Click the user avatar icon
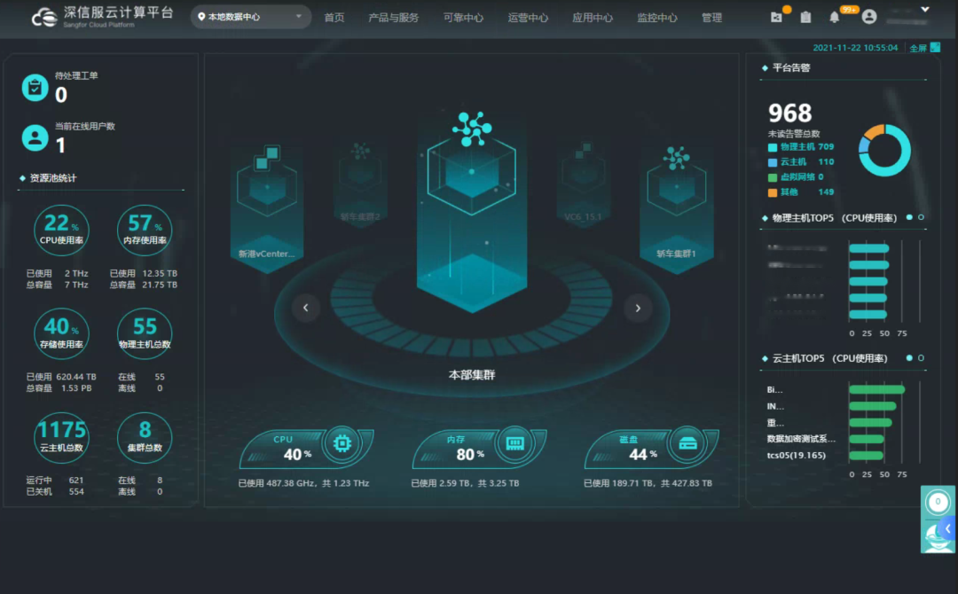 pos(869,17)
